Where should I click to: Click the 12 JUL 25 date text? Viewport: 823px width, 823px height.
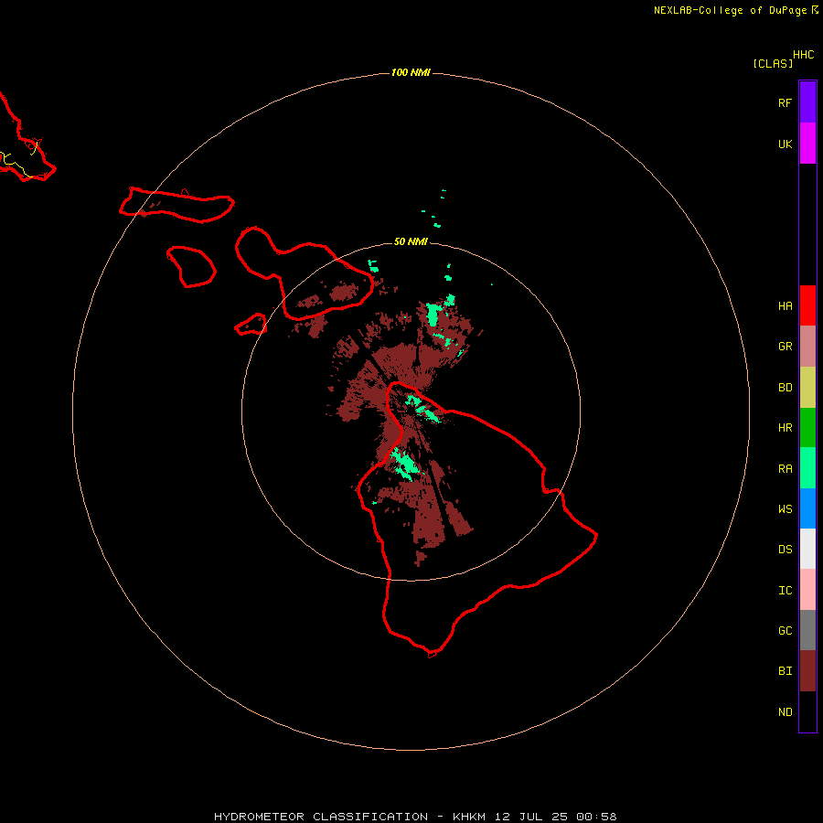pos(531,817)
